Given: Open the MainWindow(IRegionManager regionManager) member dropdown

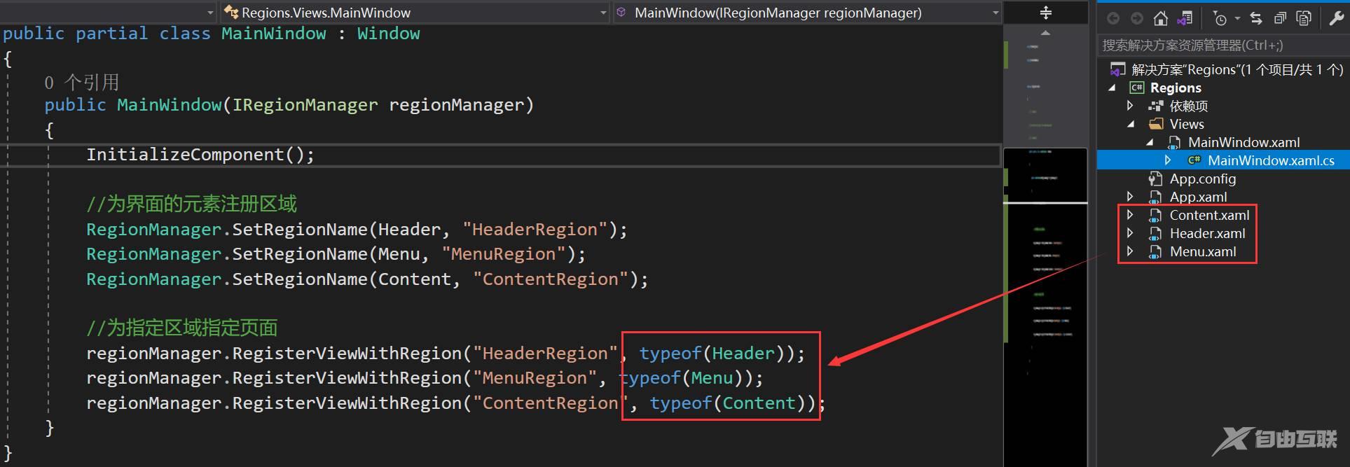Looking at the screenshot, I should (807, 13).
